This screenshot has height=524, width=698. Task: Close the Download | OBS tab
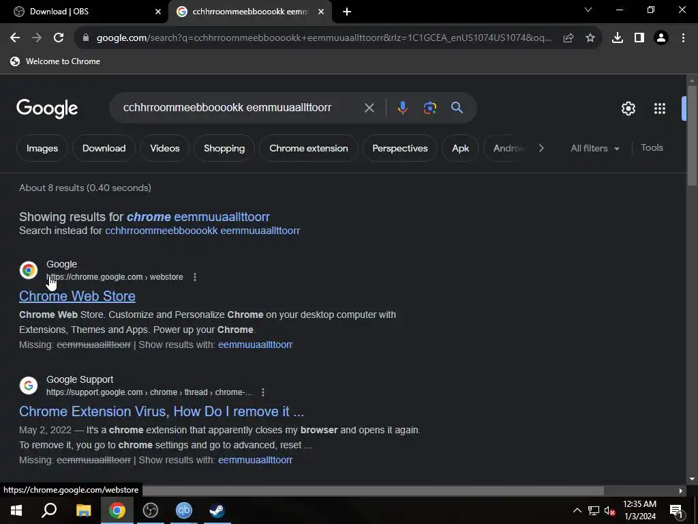[158, 12]
